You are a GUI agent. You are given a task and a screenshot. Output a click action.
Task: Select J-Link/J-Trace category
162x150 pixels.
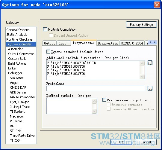click(x=21, y=107)
